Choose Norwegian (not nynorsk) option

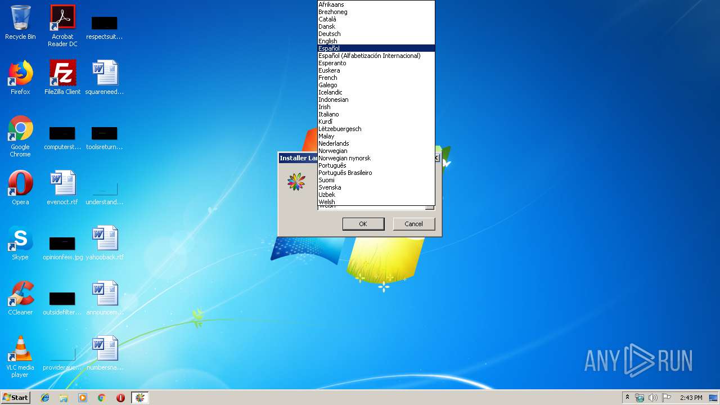tap(376, 151)
